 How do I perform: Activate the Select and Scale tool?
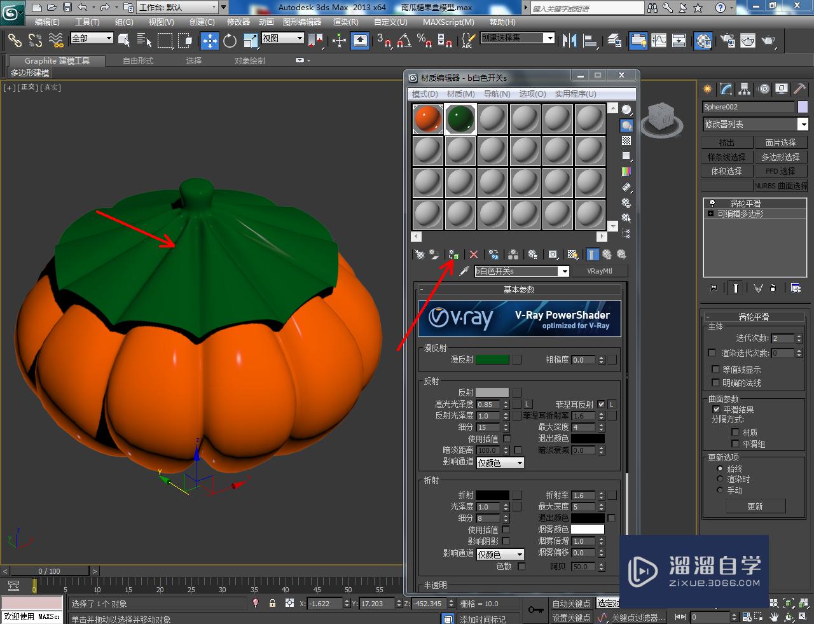[x=251, y=41]
